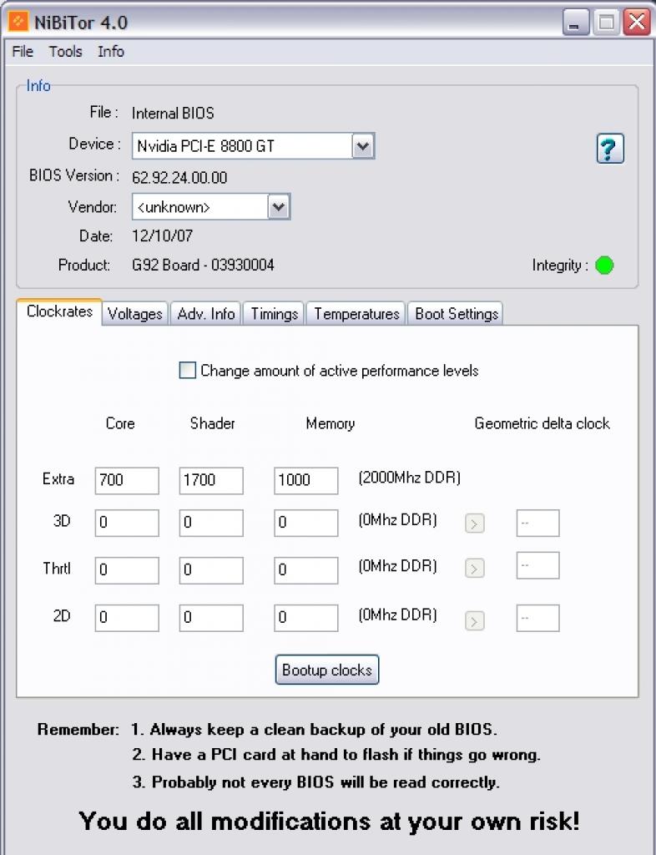Click the 3D Core clock field

coord(127,523)
